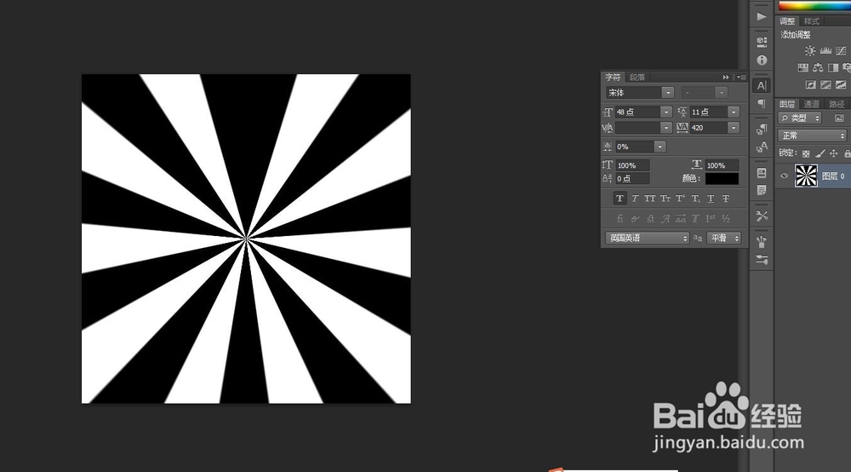Lock layer position with move icon
The image size is (851, 472).
834,153
